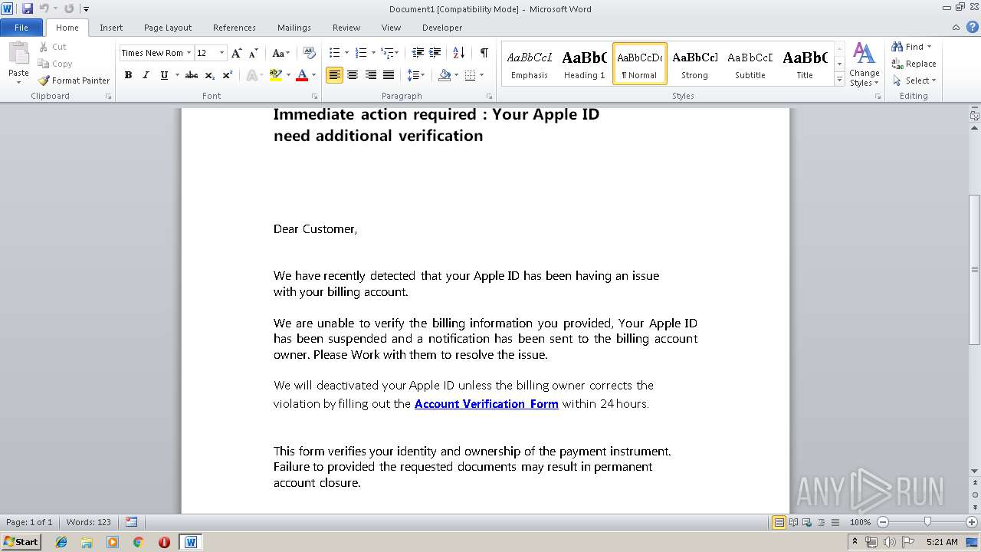Image resolution: width=981 pixels, height=552 pixels.
Task: Click the Save icon in Quick Access Toolbar
Action: [28, 8]
